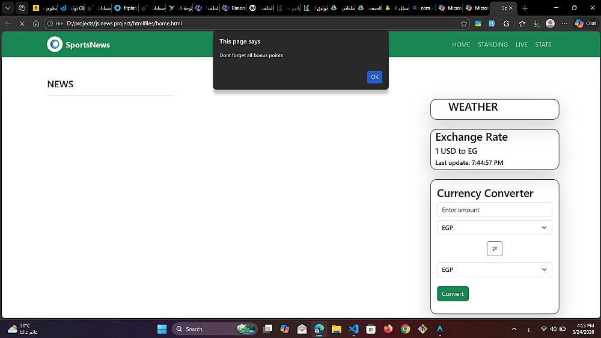Image resolution: width=601 pixels, height=338 pixels.
Task: Click the SportsNews logo icon
Action: tap(55, 45)
